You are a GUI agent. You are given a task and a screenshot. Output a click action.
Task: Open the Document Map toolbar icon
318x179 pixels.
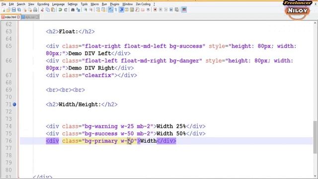click(132, 10)
